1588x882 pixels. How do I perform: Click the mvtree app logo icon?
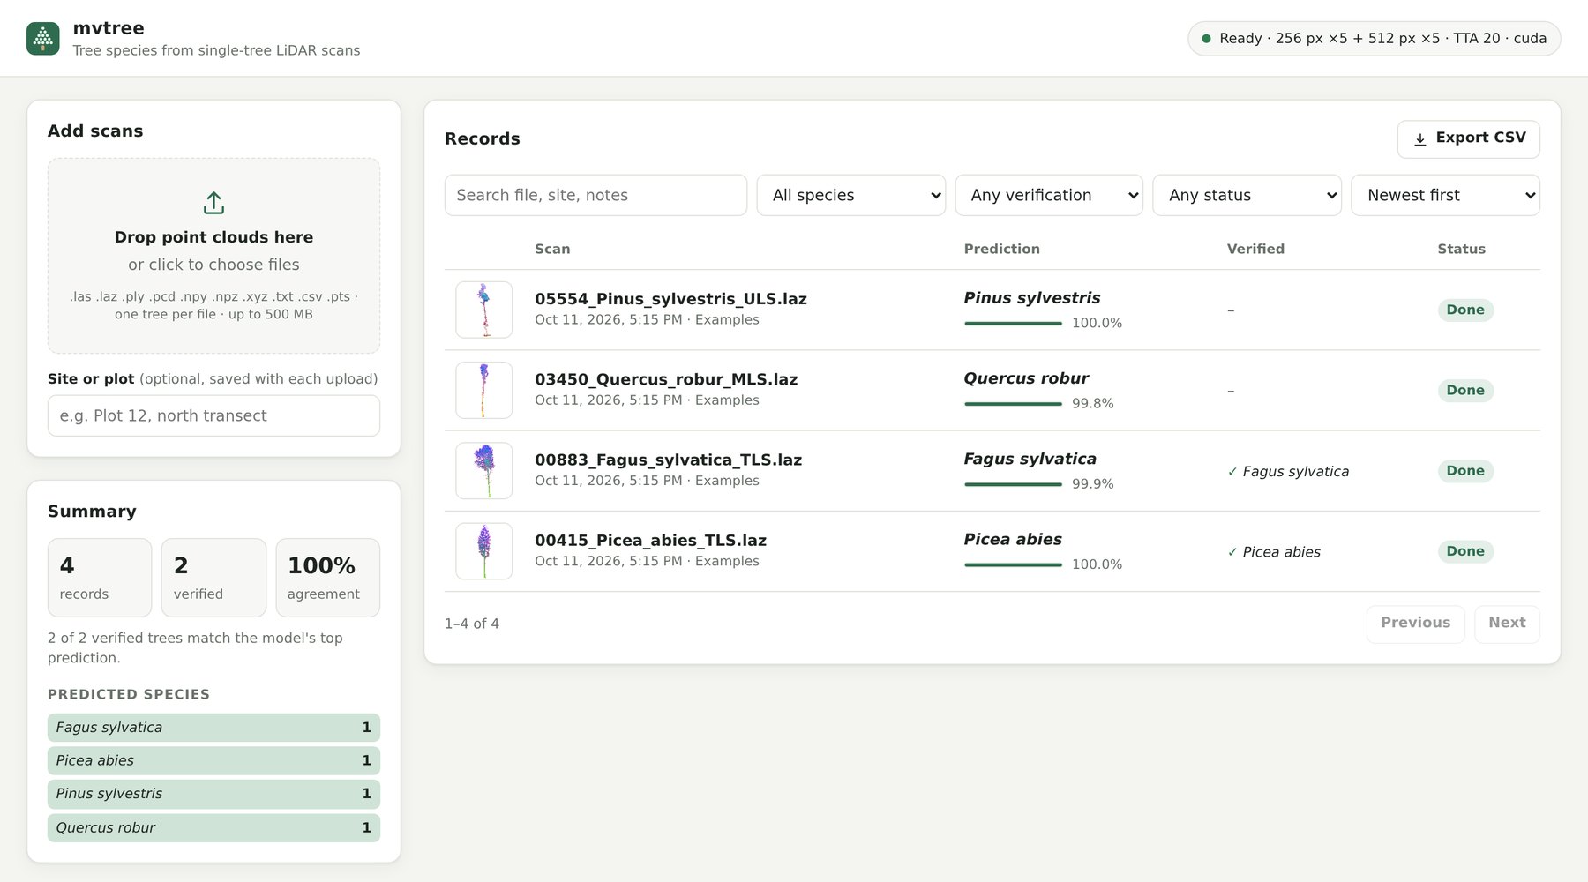43,39
